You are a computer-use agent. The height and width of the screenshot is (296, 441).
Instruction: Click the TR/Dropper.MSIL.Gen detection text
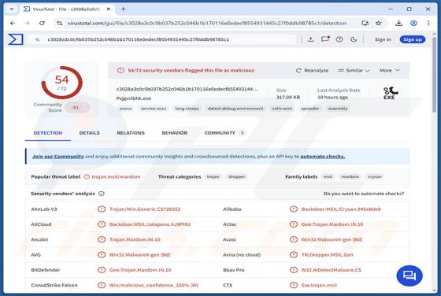click(x=327, y=255)
